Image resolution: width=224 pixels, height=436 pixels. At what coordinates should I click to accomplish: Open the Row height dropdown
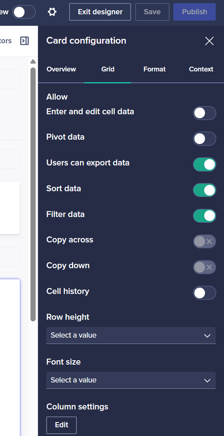131,335
